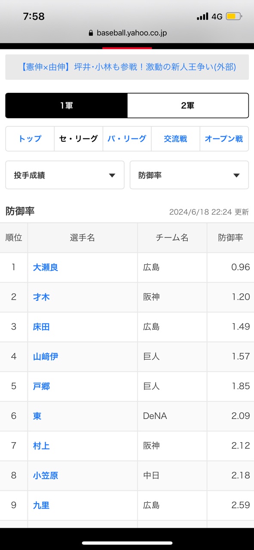The width and height of the screenshot is (254, 550).
Task: Open player 山﨑伊 profile link
Action: pyautogui.click(x=46, y=356)
